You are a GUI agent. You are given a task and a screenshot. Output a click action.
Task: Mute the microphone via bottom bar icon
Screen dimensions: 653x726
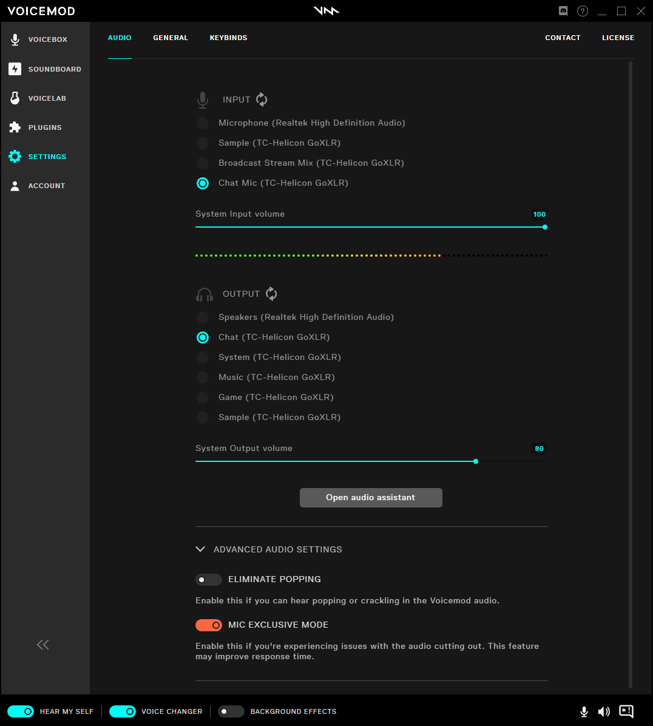click(x=584, y=711)
